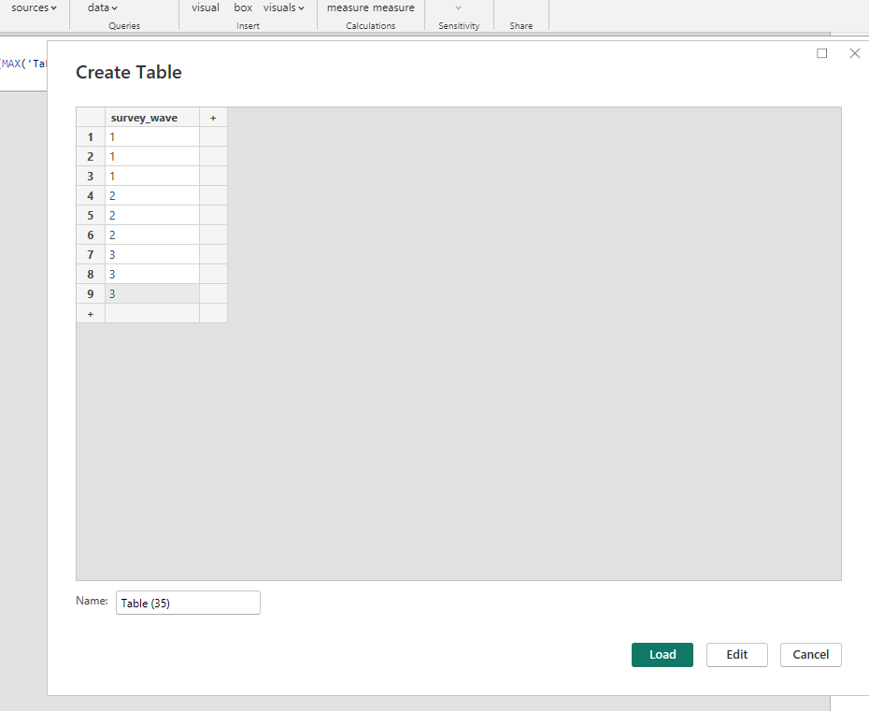
Task: Click the survey_wave cell in row 1
Action: click(152, 137)
